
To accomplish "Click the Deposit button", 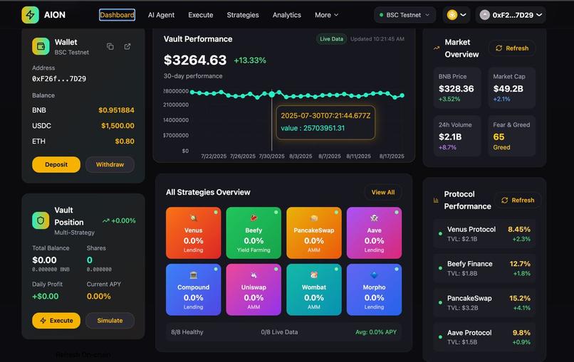I will [56, 164].
